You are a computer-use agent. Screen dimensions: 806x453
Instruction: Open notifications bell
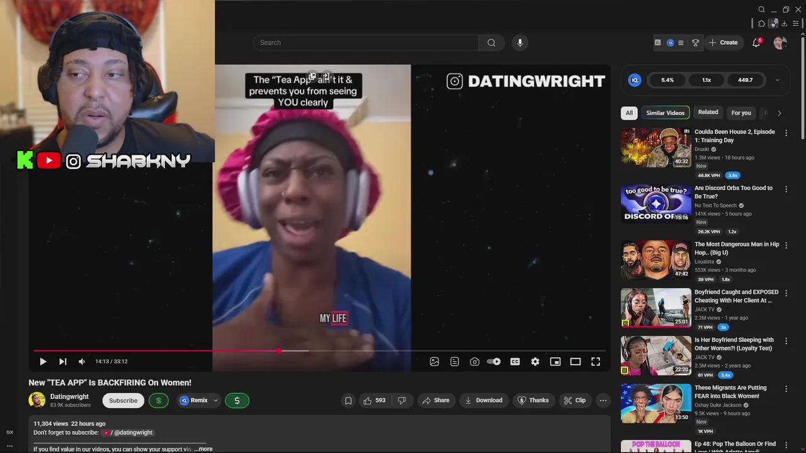[x=756, y=43]
